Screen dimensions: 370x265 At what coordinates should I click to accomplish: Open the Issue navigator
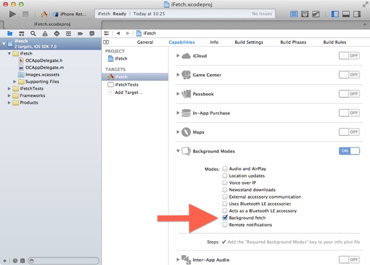45,34
